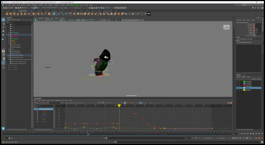Play animation backwards
Image resolution: width=265 pixels, height=145 pixels.
(x=250, y=133)
